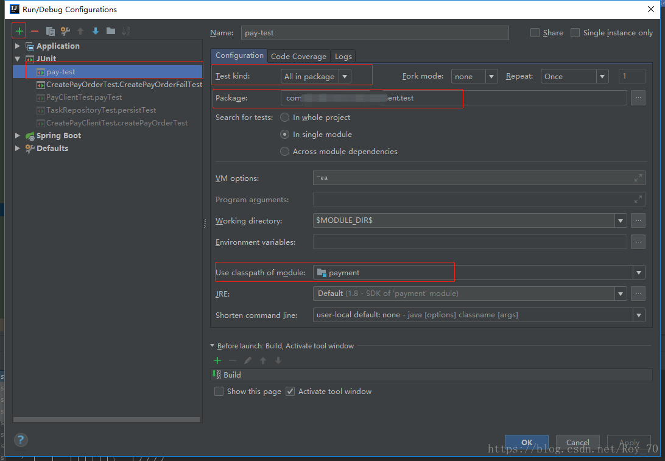
Task: Click into the Environment variables field
Action: click(470, 242)
